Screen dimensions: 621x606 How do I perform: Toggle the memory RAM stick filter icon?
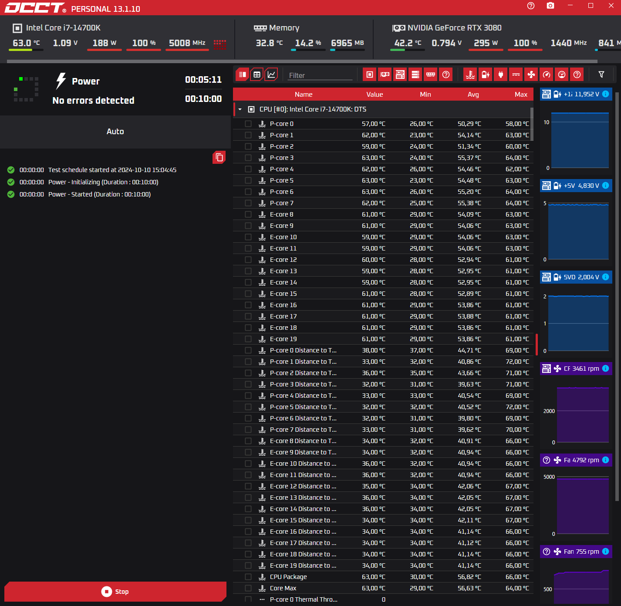tap(431, 74)
